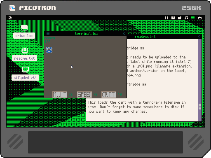Image resolution: width=211 pixels, height=158 pixels.
Task: Open terminal.lua window hamburger menu
Action: click(x=48, y=33)
